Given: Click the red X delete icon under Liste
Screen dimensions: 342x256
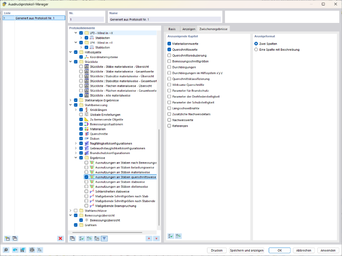Looking at the screenshot, I should point(60,238).
